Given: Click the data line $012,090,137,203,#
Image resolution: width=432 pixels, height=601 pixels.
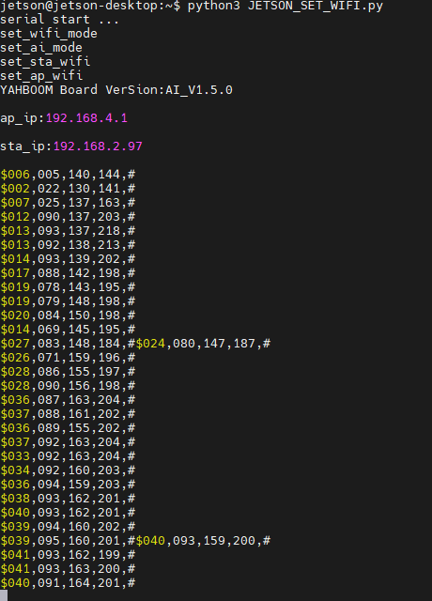Looking at the screenshot, I should pyautogui.click(x=68, y=217).
